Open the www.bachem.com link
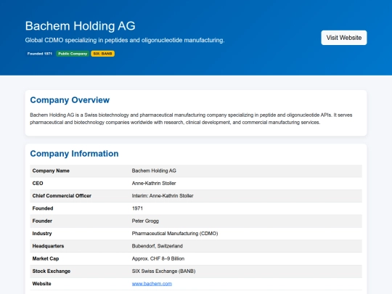The height and width of the screenshot is (294, 392). [x=152, y=284]
